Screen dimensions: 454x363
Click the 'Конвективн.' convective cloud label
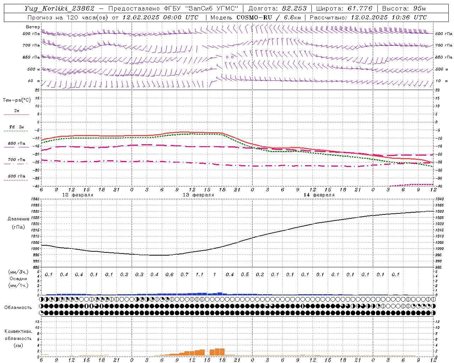[x=18, y=331]
